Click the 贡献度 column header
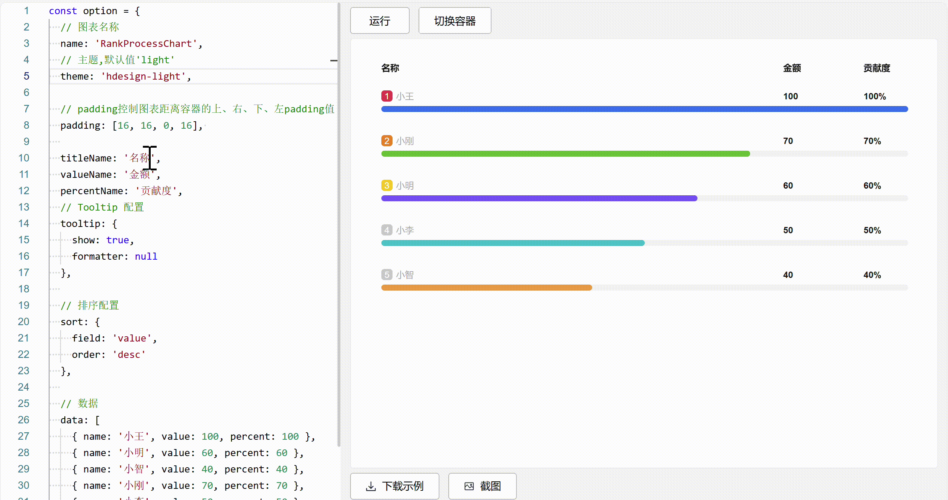 point(877,68)
